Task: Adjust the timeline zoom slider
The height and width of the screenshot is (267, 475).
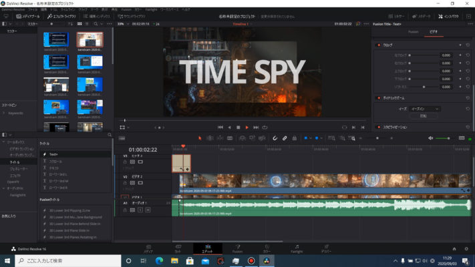Action: (376, 138)
